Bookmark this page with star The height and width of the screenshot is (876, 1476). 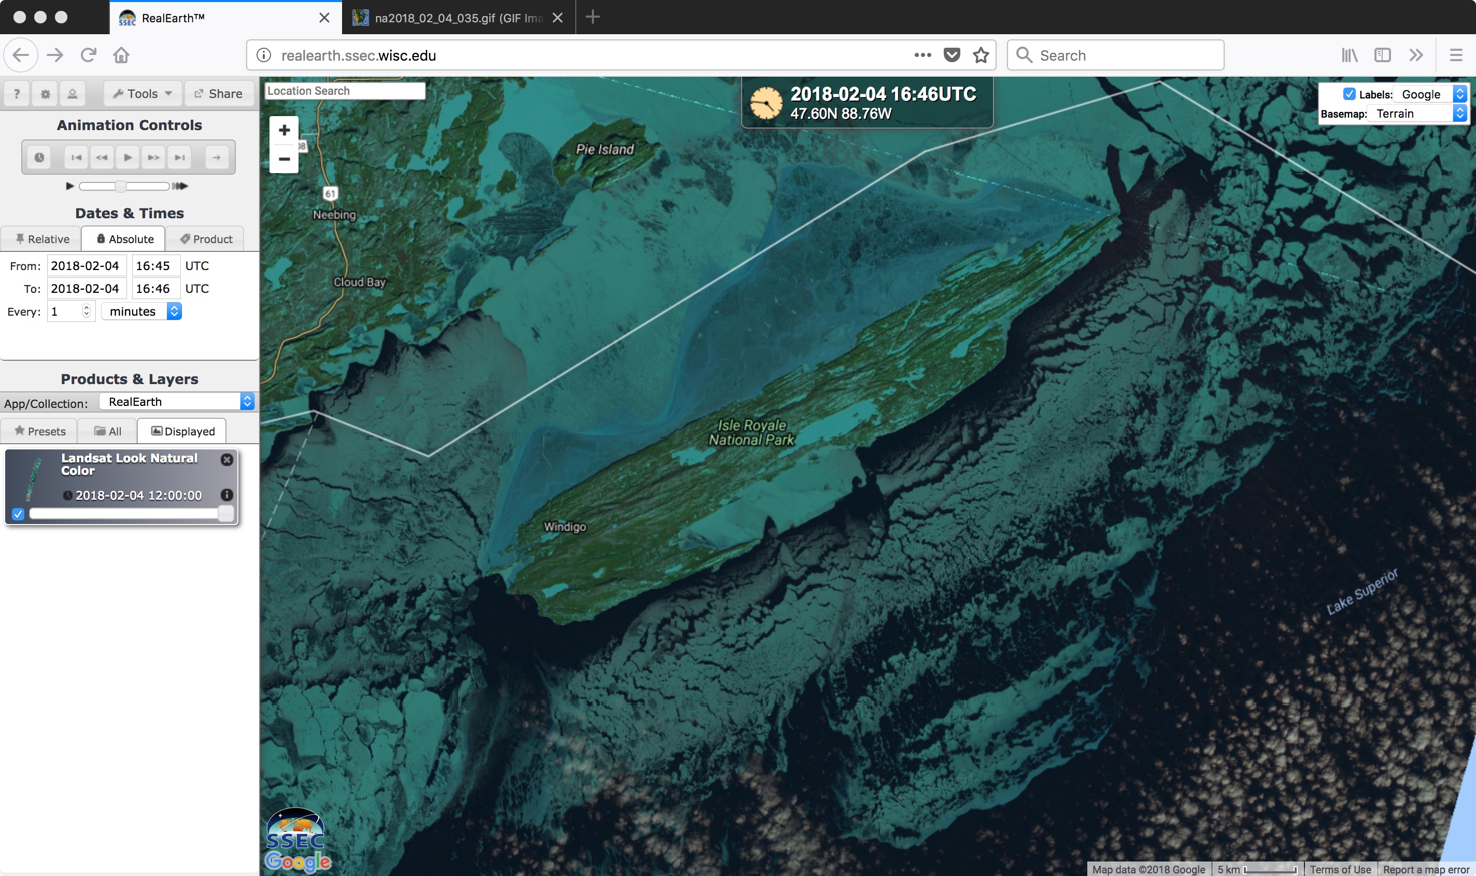tap(981, 55)
